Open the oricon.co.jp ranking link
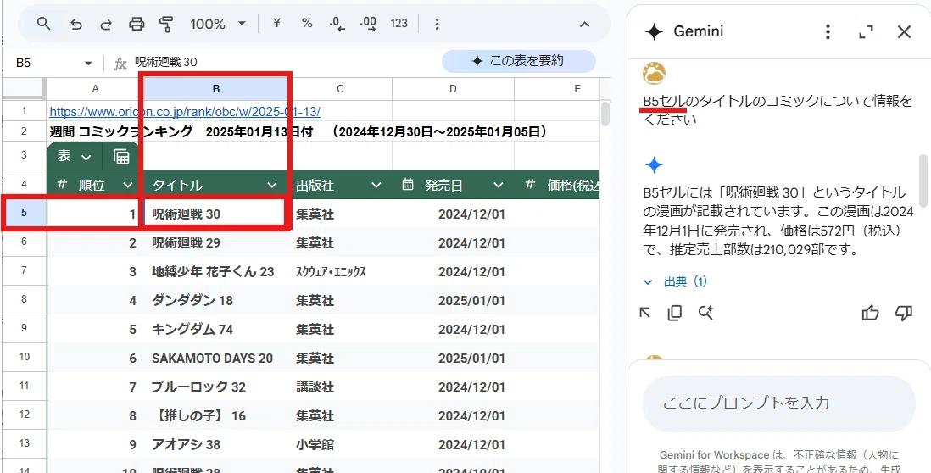The width and height of the screenshot is (931, 473). pos(185,111)
